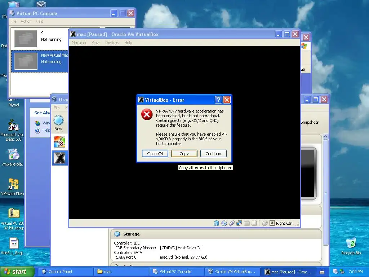Click the taskbar clock showing 7:00 PM

(x=356, y=272)
